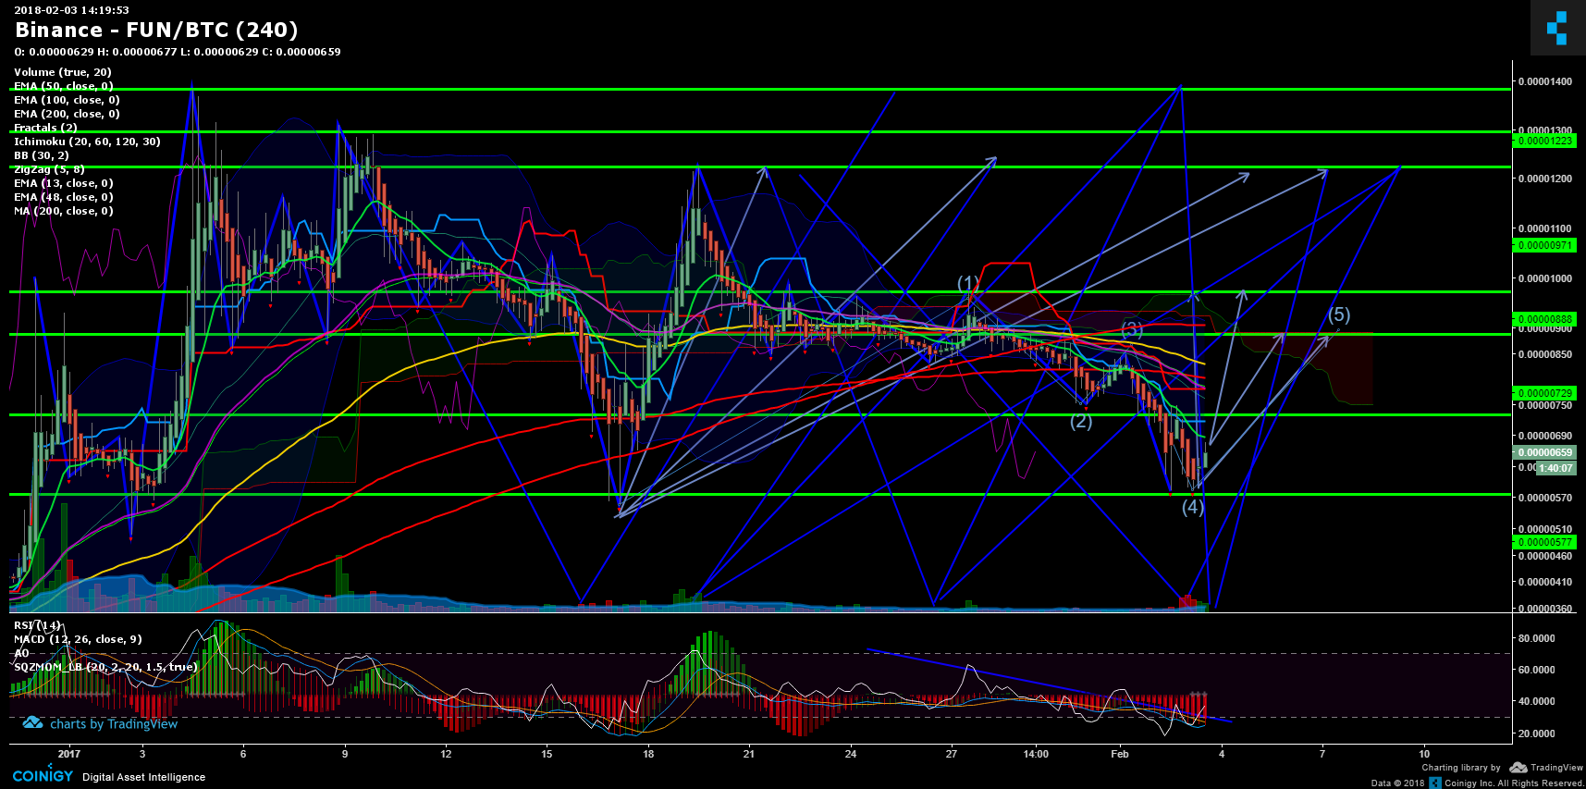Select the 'AO' indicator label
Image resolution: width=1586 pixels, height=789 pixels.
[21, 653]
